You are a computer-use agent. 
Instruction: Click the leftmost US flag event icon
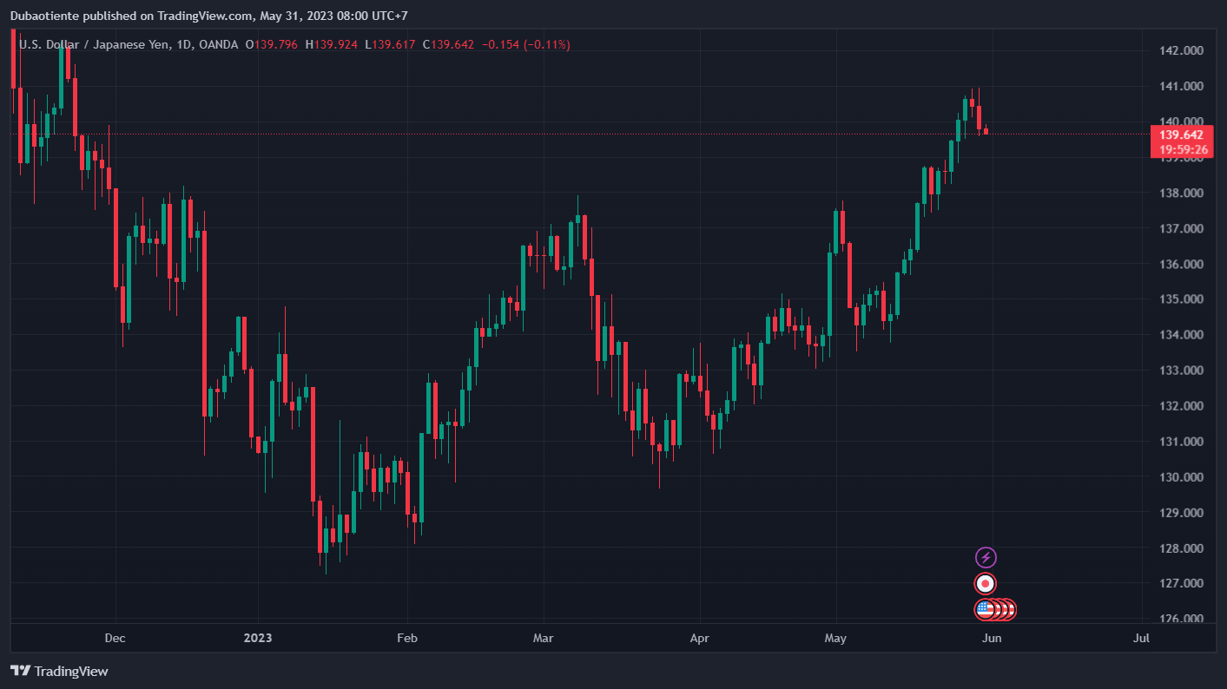point(984,609)
